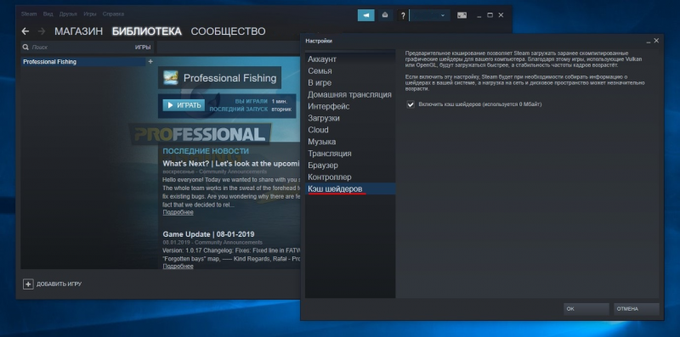Click the question mark help icon

(x=403, y=15)
